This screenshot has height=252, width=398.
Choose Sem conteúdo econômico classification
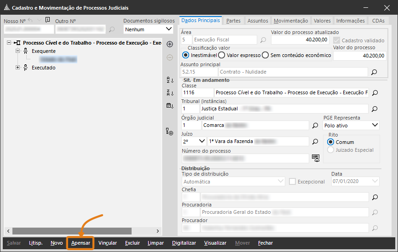tap(265, 55)
